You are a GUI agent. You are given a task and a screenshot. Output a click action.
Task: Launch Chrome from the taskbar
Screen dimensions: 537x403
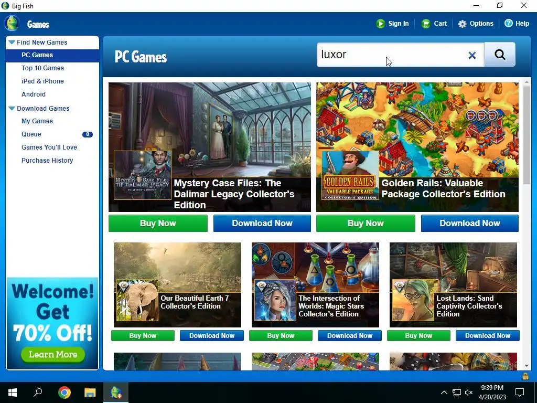pyautogui.click(x=64, y=393)
